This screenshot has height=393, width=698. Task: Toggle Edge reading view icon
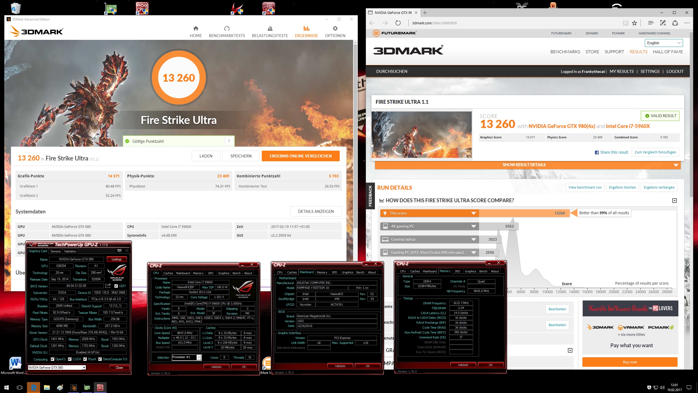626,23
